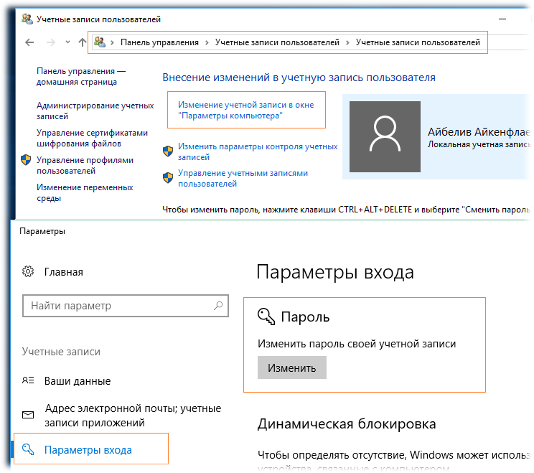
Task: Open Адрес электронной почты; учетные записи приложений
Action: point(133,416)
